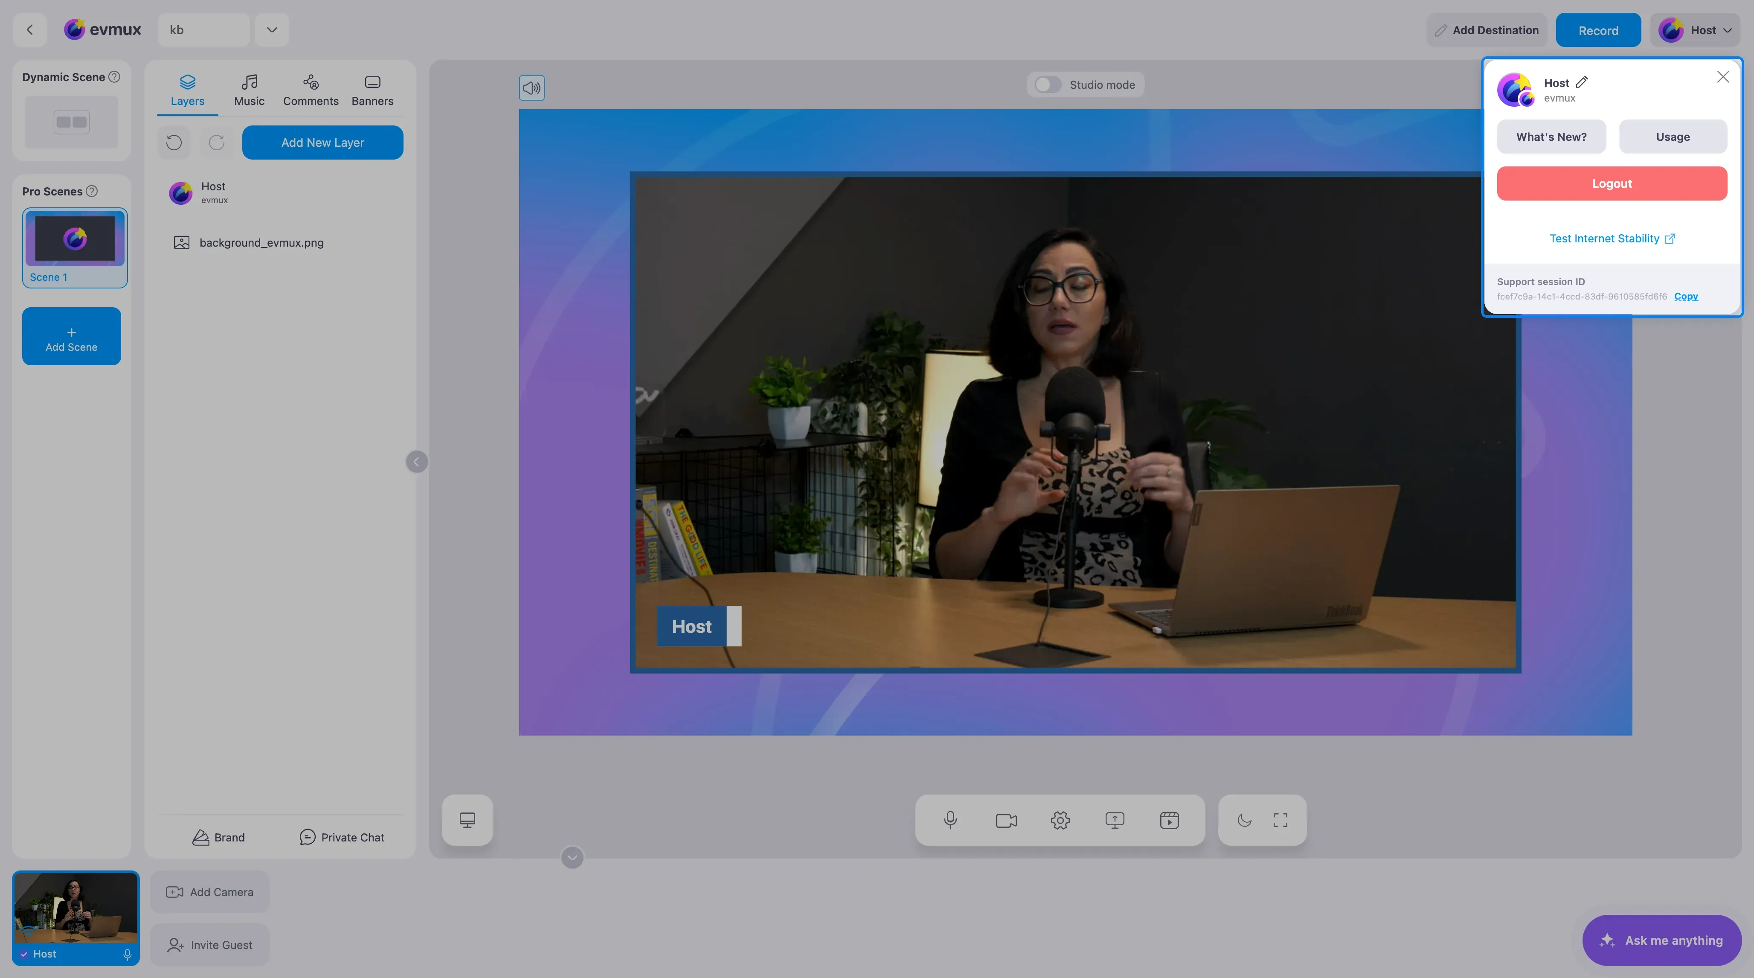This screenshot has height=978, width=1754.
Task: Open Pro Scenes help icon
Action: coord(92,192)
